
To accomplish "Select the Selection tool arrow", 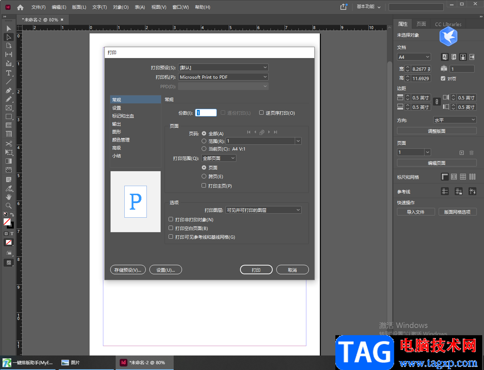I will coord(9,28).
